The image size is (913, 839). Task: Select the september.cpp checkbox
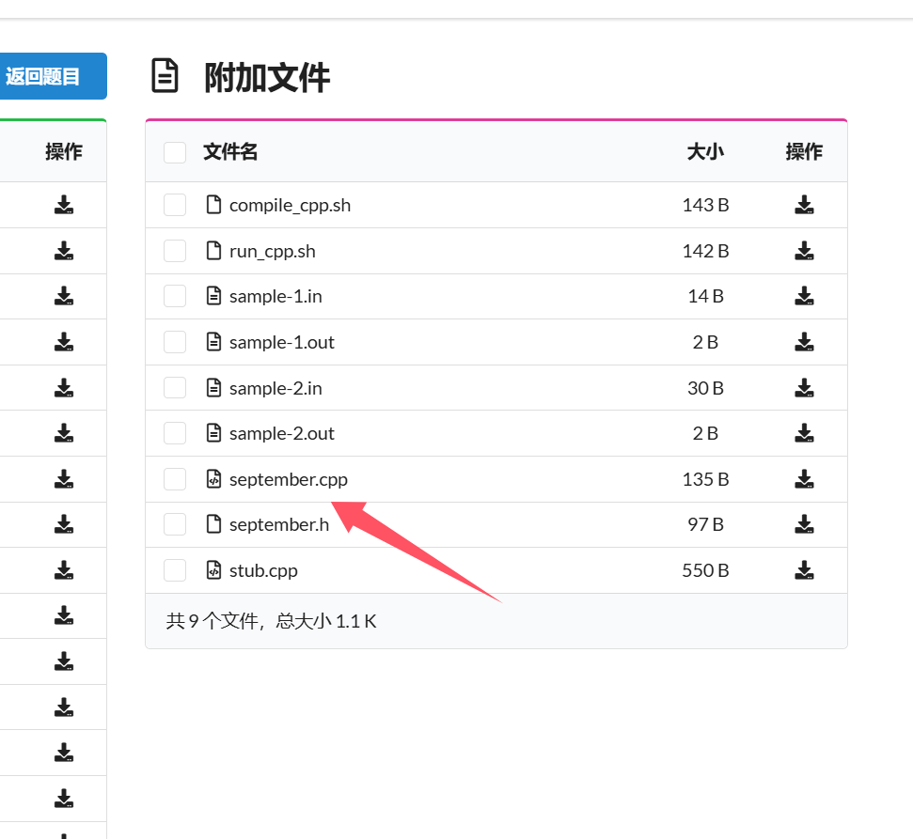click(x=175, y=479)
